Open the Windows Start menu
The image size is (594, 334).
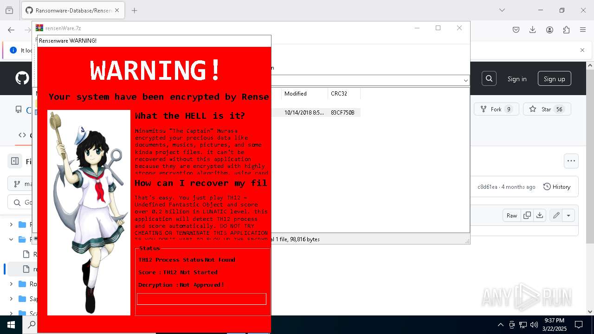coord(11,325)
